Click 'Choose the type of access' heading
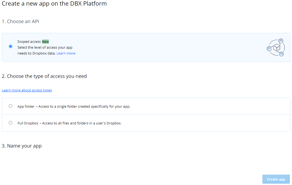 (x=44, y=76)
